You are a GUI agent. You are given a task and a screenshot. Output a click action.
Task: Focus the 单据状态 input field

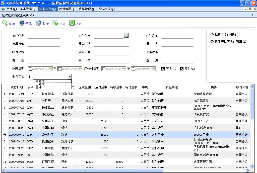point(177,52)
